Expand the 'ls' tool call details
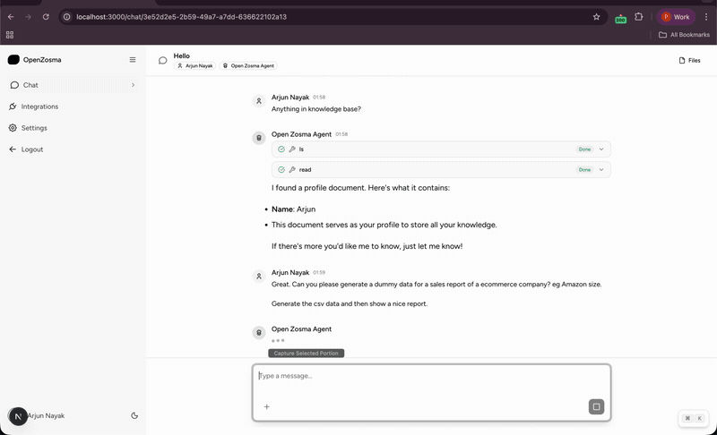Screen dimensions: 717x435 click(x=601, y=149)
